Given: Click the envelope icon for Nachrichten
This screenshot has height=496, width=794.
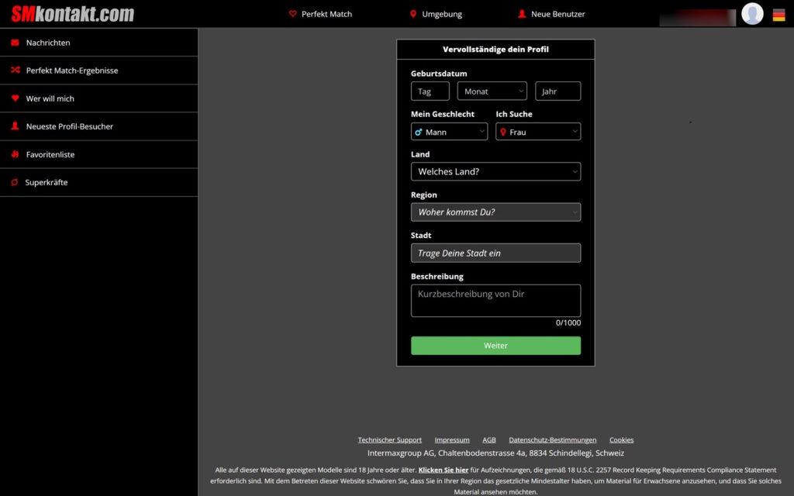Looking at the screenshot, I should tap(16, 43).
